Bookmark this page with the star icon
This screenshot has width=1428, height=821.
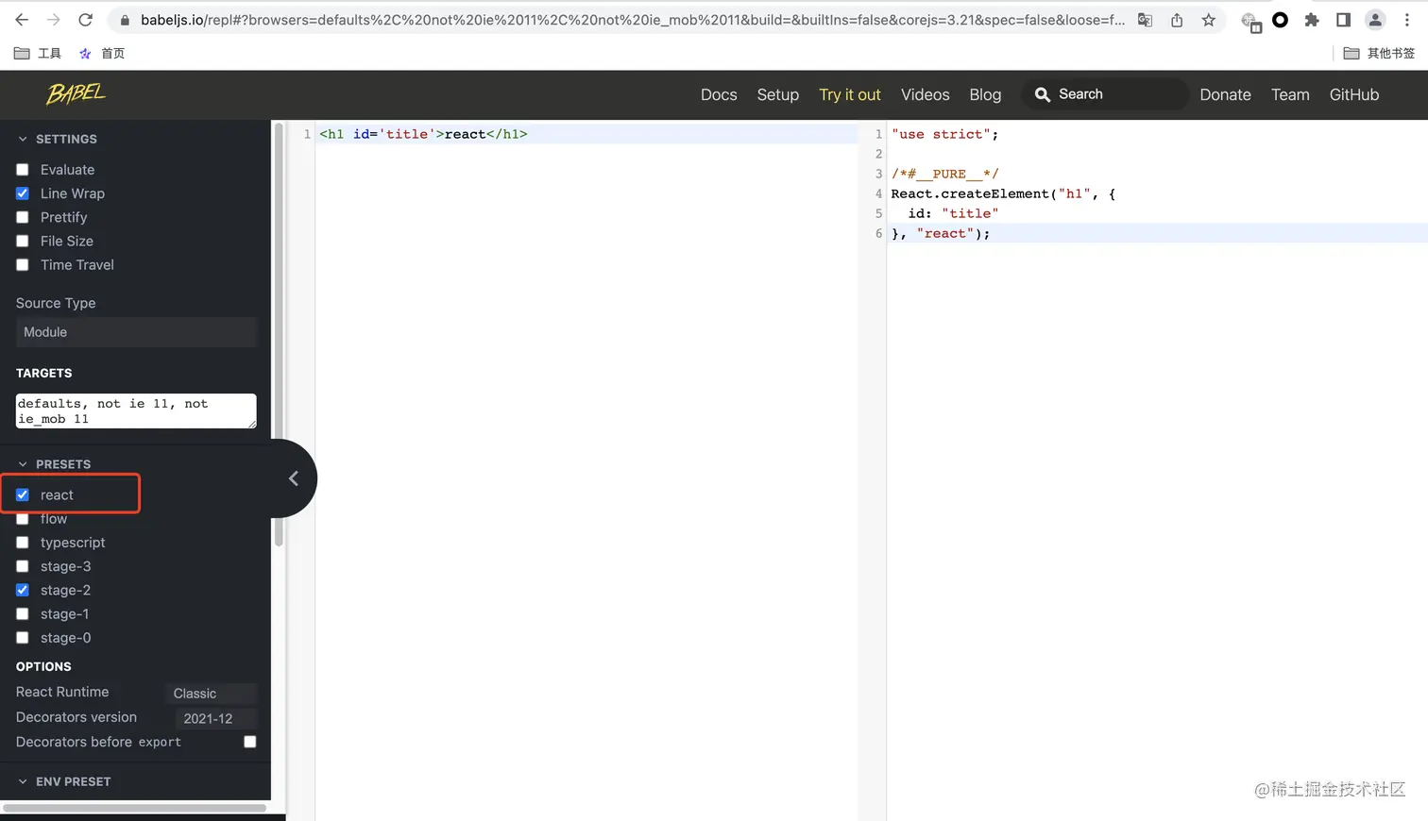click(x=1209, y=20)
